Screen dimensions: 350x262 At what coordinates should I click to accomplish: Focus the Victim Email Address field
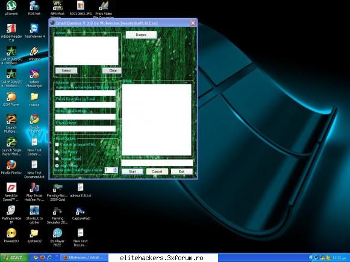pos(86,117)
